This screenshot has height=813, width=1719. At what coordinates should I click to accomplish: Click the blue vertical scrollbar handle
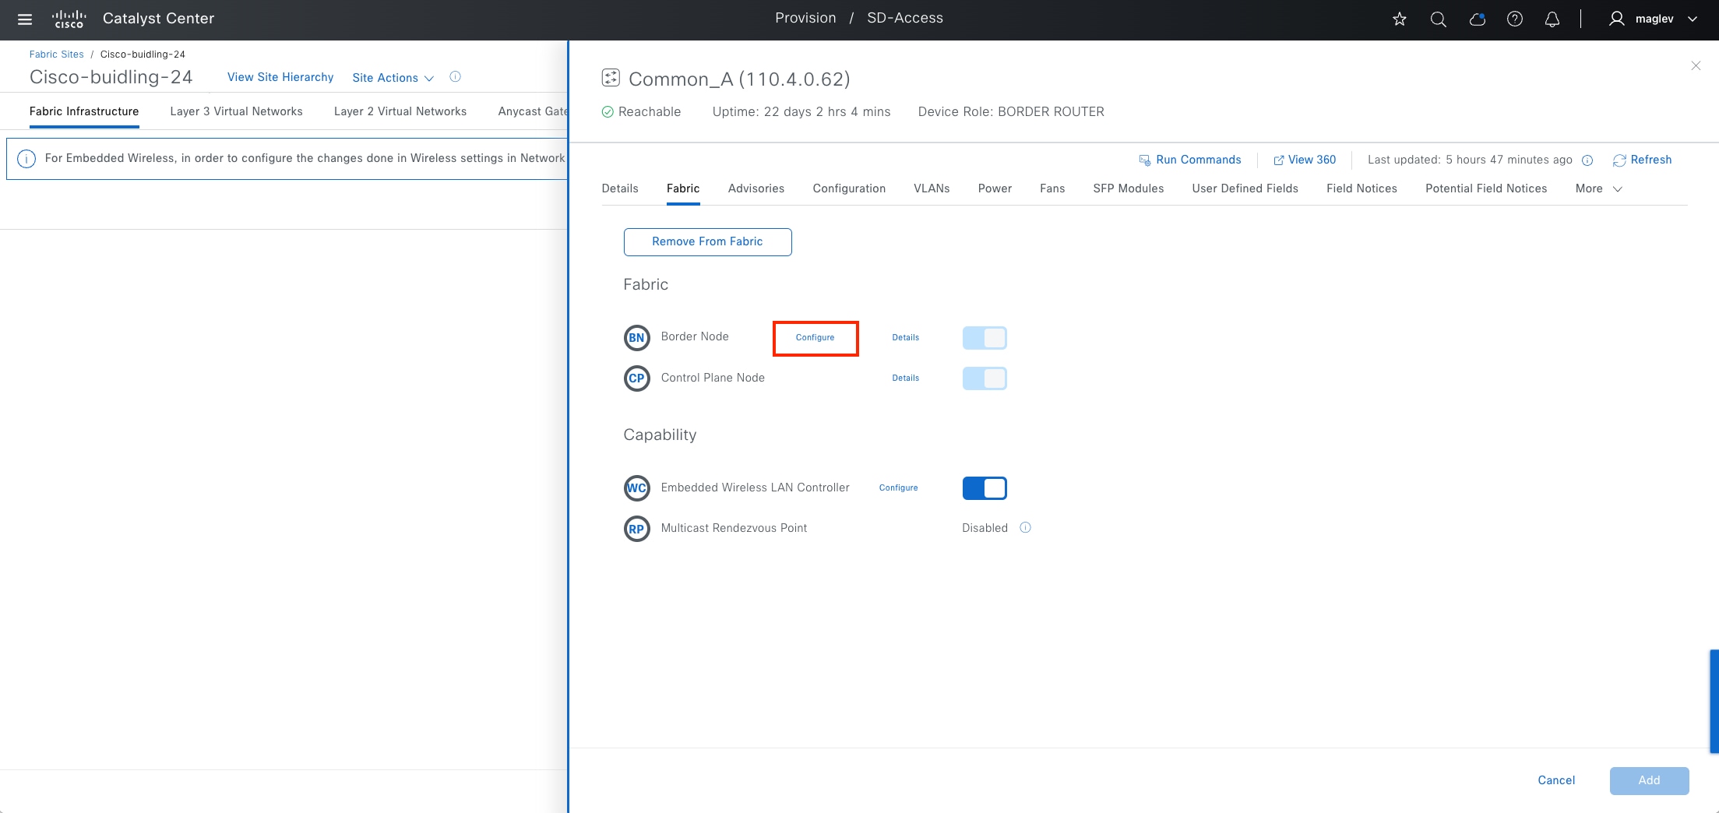pyautogui.click(x=1714, y=701)
